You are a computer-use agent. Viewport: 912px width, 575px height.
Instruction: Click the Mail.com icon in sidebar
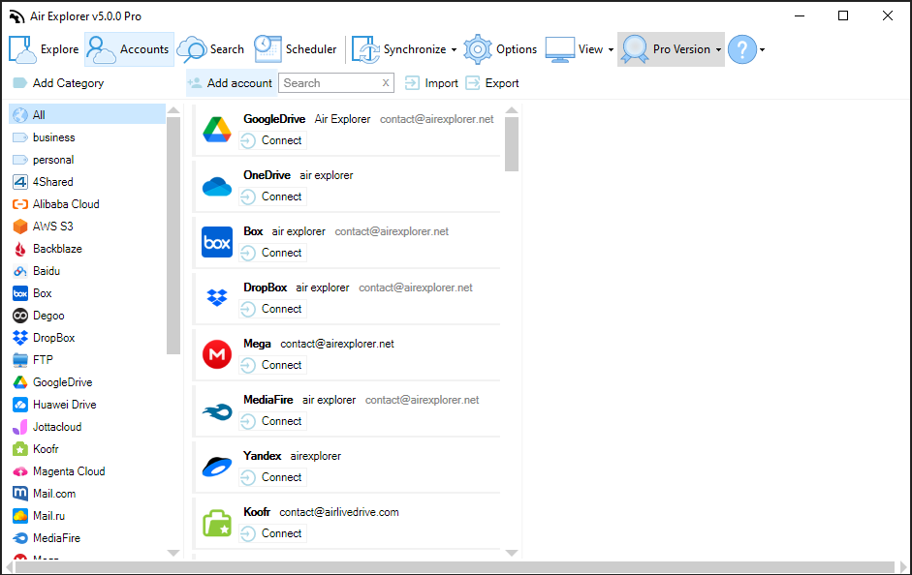(20, 494)
